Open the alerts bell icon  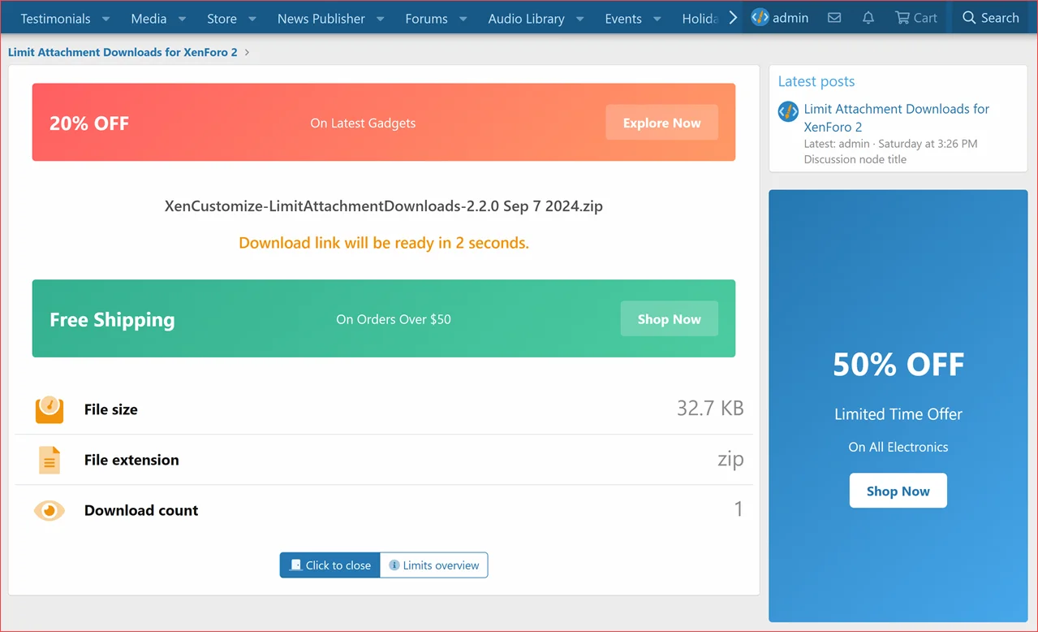pos(868,18)
